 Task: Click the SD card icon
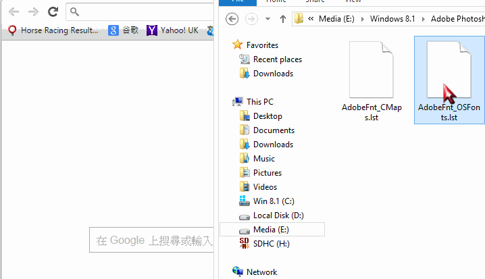[245, 243]
